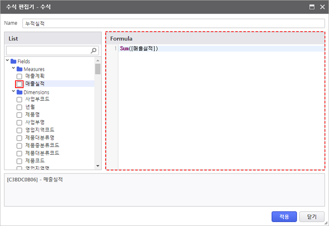
Task: Check the 매출실적 checkbox
Action: tap(19, 84)
